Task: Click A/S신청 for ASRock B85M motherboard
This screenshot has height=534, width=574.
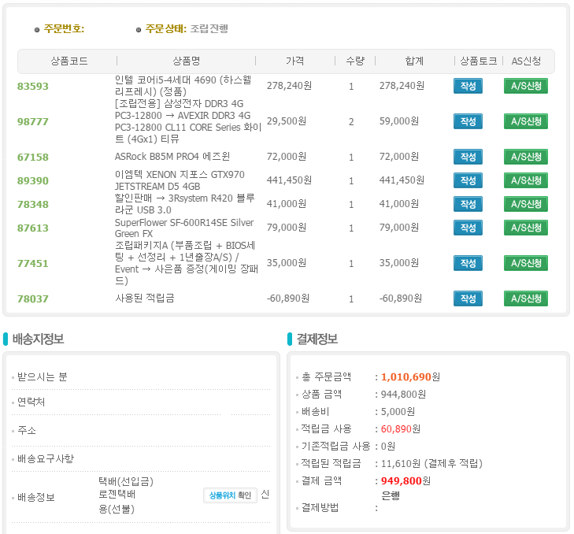Action: click(525, 157)
